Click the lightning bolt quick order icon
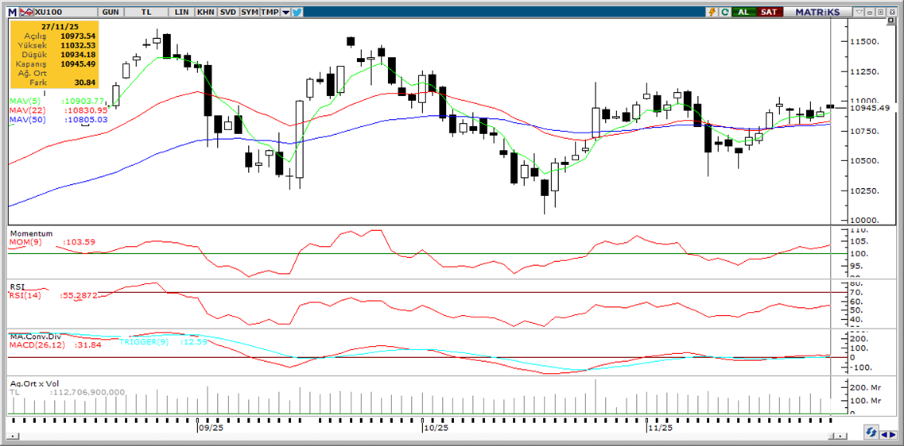 click(x=712, y=12)
